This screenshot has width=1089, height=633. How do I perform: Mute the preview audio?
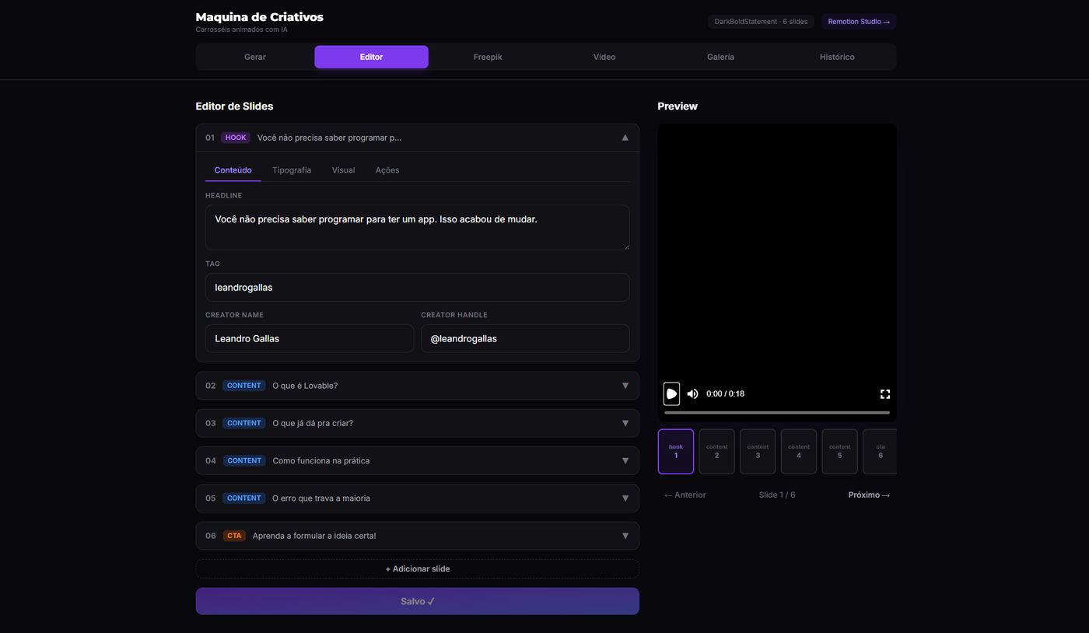692,393
